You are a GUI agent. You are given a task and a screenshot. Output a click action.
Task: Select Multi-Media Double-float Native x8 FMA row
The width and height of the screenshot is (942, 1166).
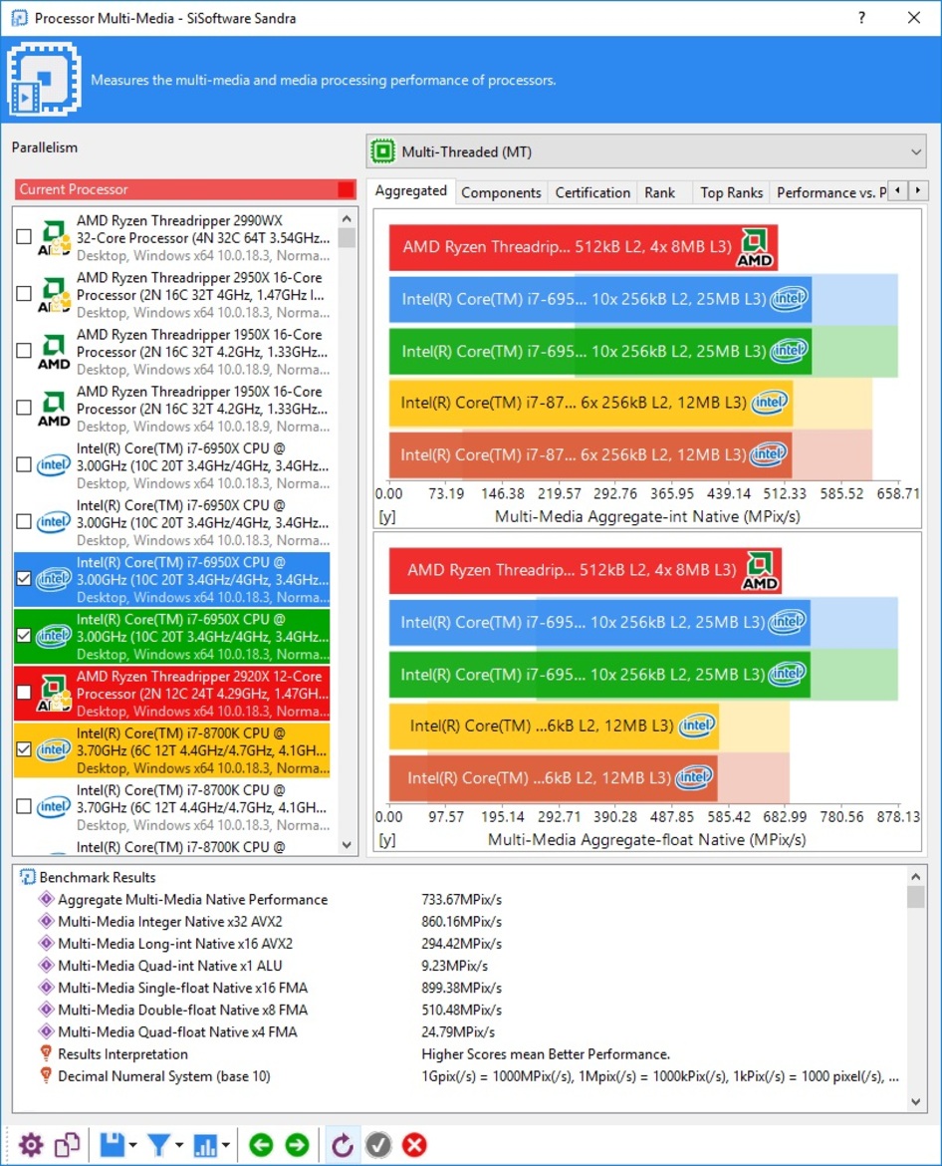coord(468,1010)
